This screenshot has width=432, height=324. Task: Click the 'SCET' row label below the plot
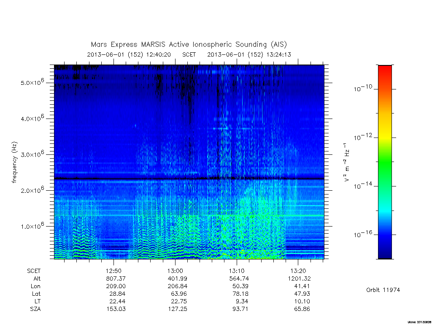click(34, 271)
